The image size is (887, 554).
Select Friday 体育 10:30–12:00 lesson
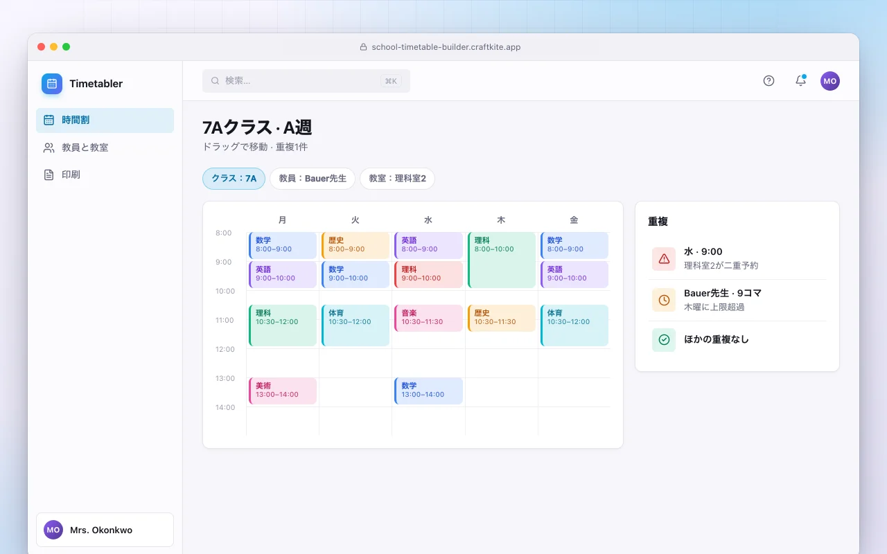coord(574,325)
